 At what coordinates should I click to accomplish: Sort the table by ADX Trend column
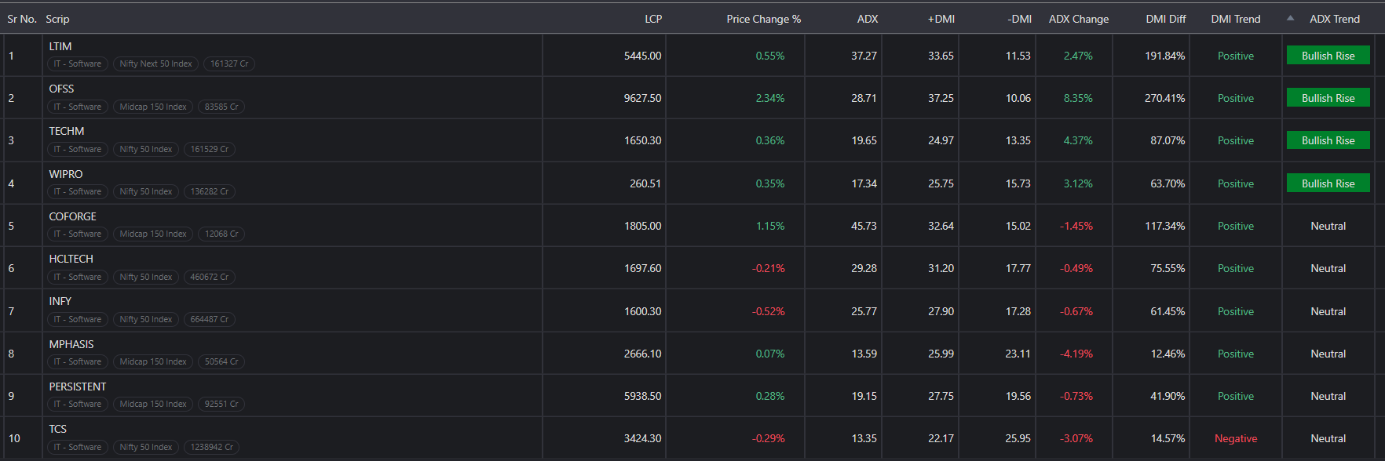coord(1336,19)
